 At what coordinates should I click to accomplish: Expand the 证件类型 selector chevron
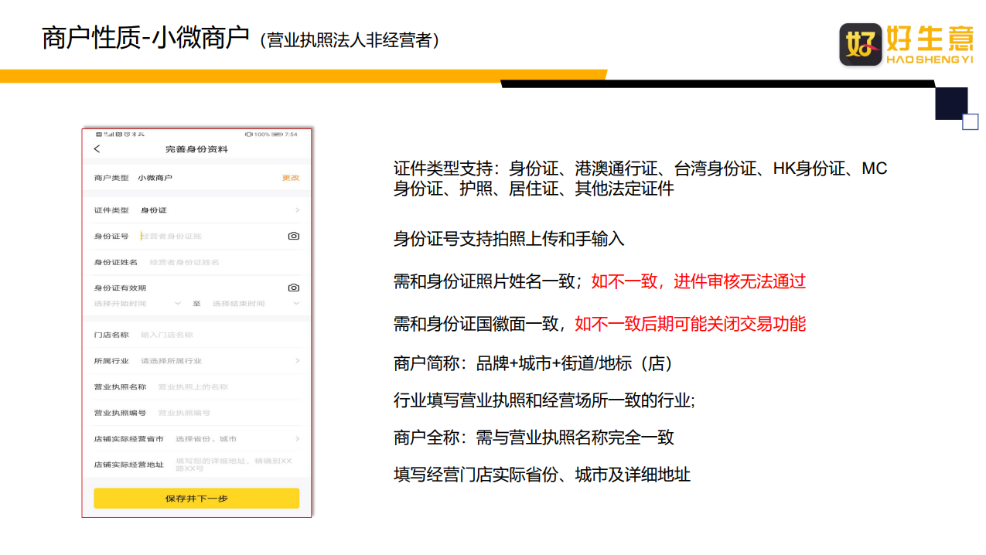pyautogui.click(x=297, y=210)
